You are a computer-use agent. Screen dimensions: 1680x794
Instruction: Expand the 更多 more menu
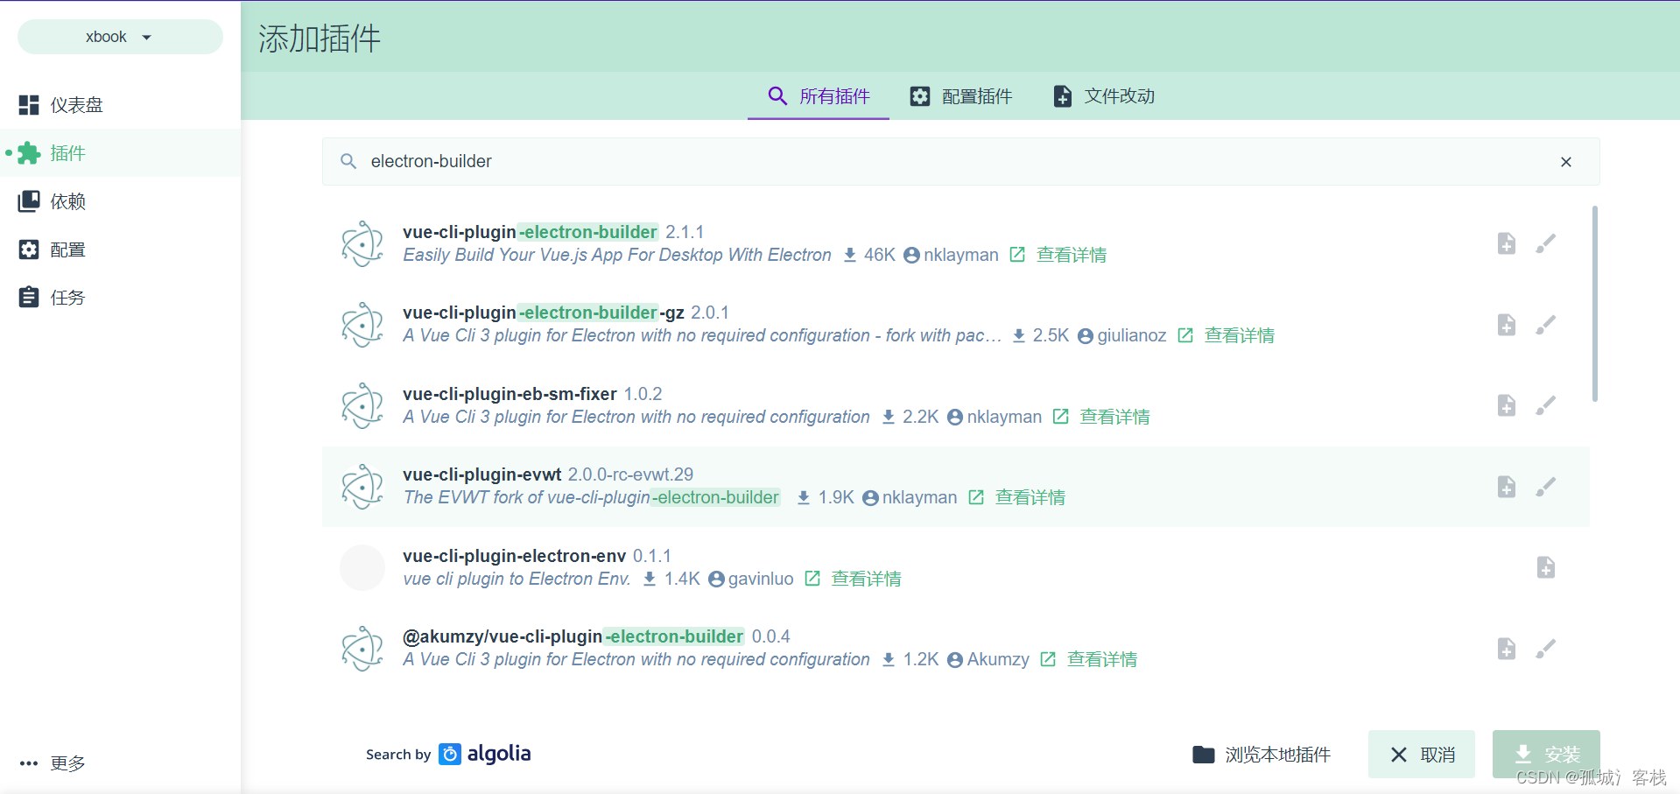(53, 763)
